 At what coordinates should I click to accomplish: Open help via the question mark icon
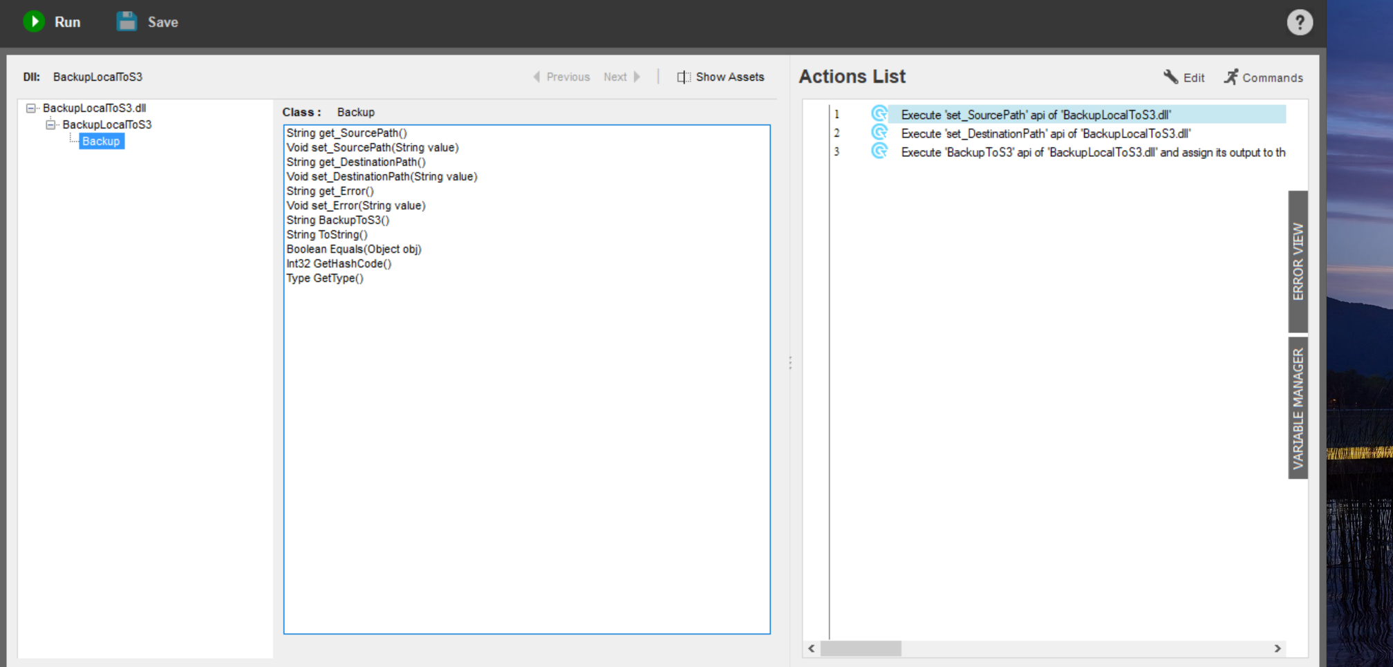(1299, 23)
